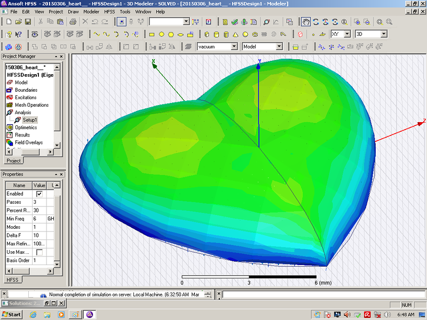The width and height of the screenshot is (427, 320).
Task: Open the XY drawing plane dropdown
Action: [x=347, y=34]
